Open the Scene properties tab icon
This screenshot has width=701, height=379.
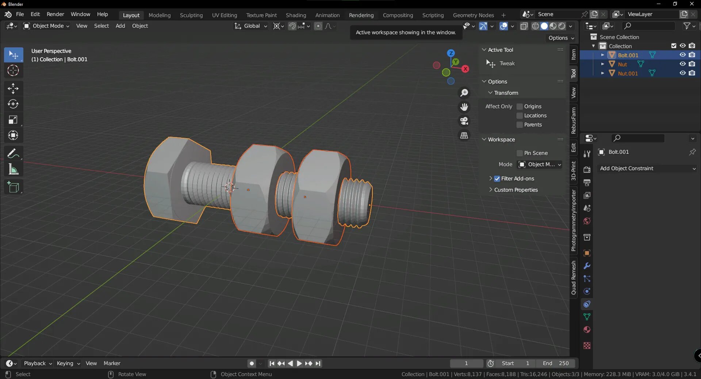(x=587, y=208)
